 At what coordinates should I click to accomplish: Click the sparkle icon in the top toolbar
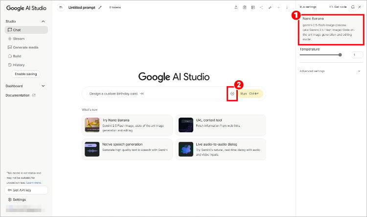(270, 7)
